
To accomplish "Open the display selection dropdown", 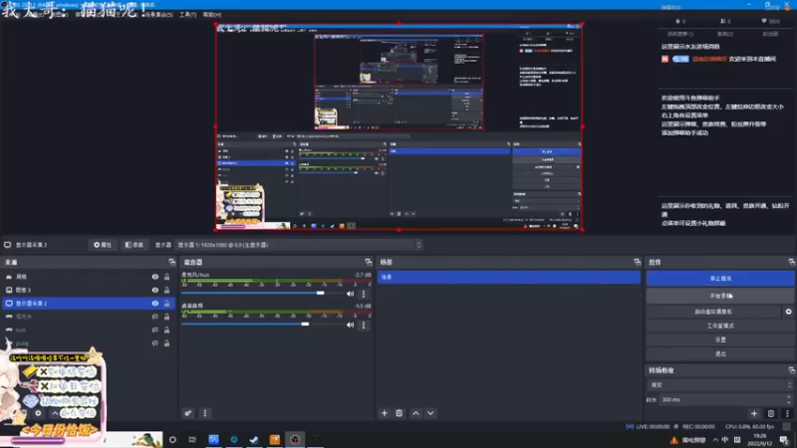I will 299,245.
